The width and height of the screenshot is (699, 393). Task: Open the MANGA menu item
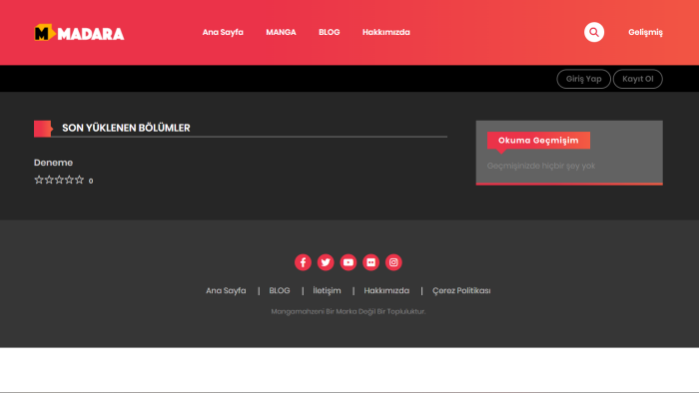click(x=281, y=32)
